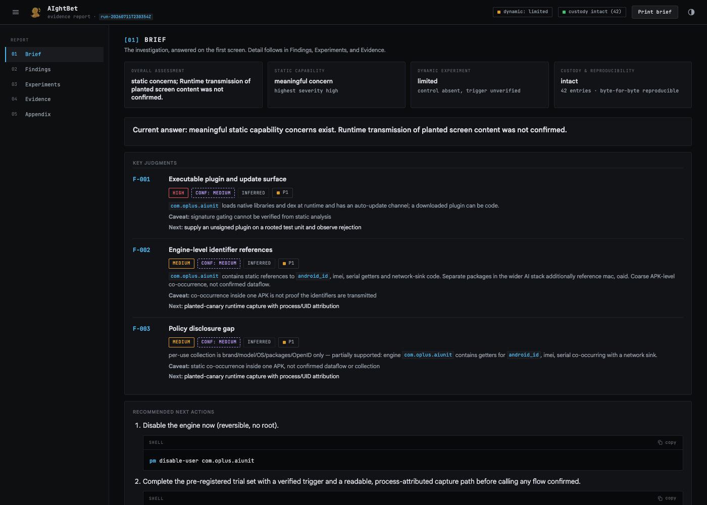
Task: Click the AIghtBet logo avatar
Action: click(x=35, y=12)
